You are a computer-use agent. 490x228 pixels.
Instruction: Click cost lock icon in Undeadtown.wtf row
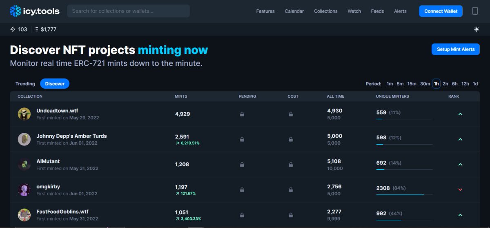291,114
